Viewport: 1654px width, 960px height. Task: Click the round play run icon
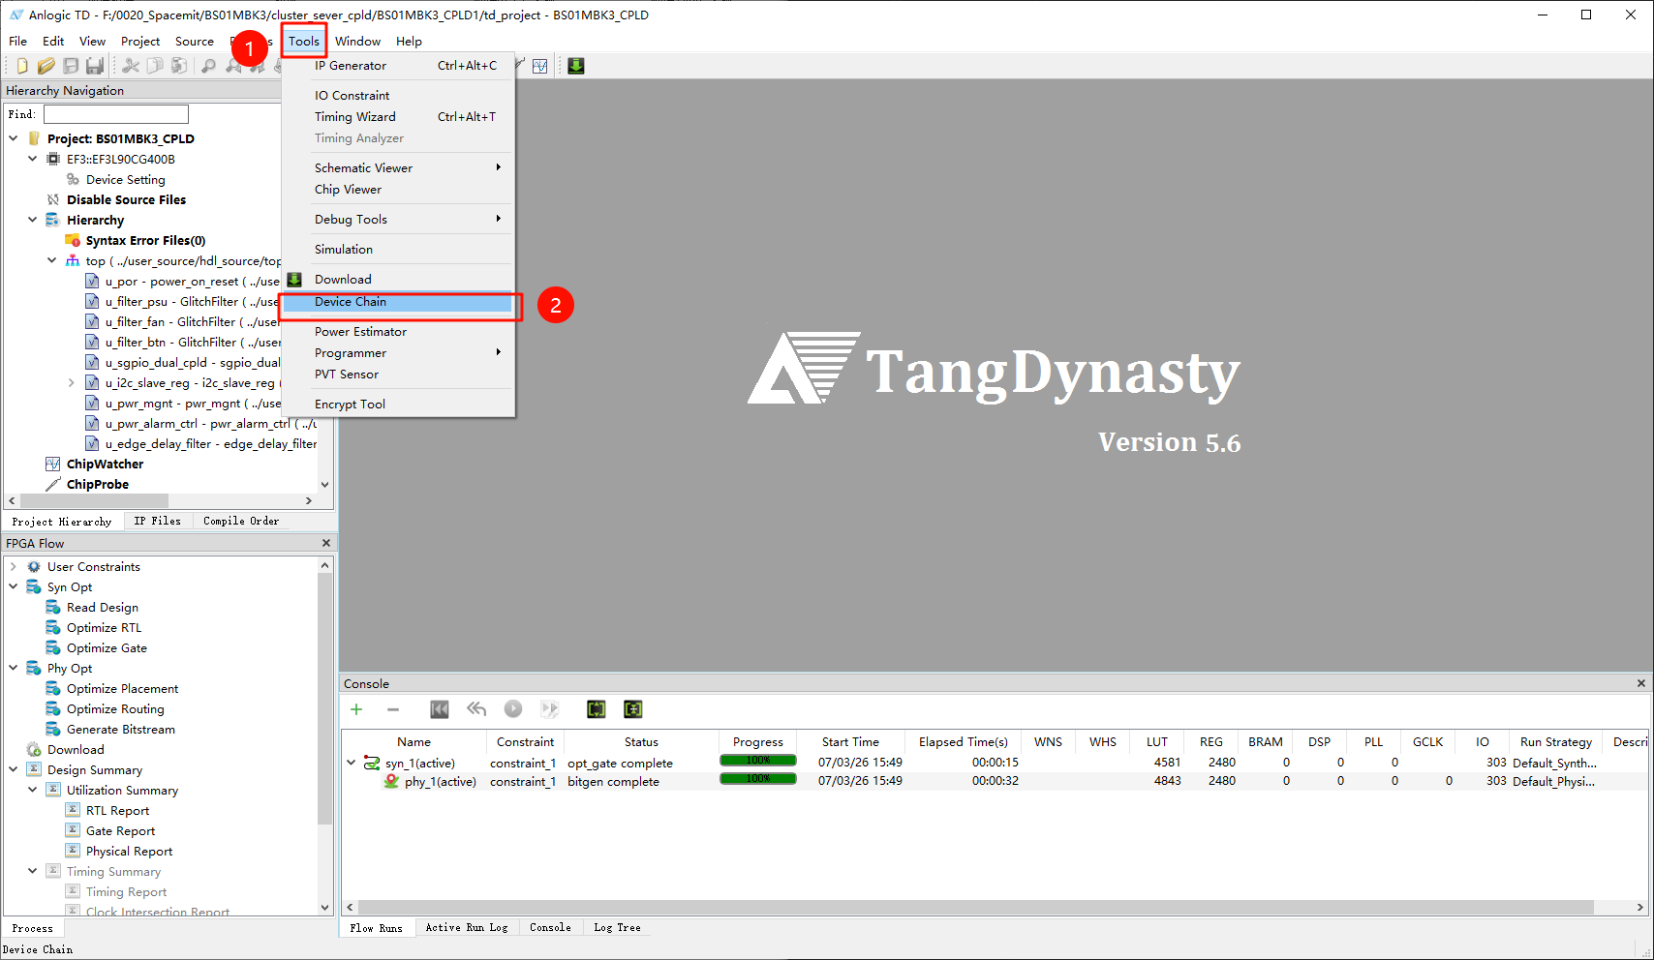pyautogui.click(x=513, y=709)
